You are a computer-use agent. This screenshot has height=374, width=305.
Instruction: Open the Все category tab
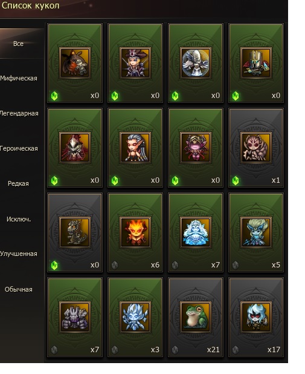pyautogui.click(x=19, y=44)
